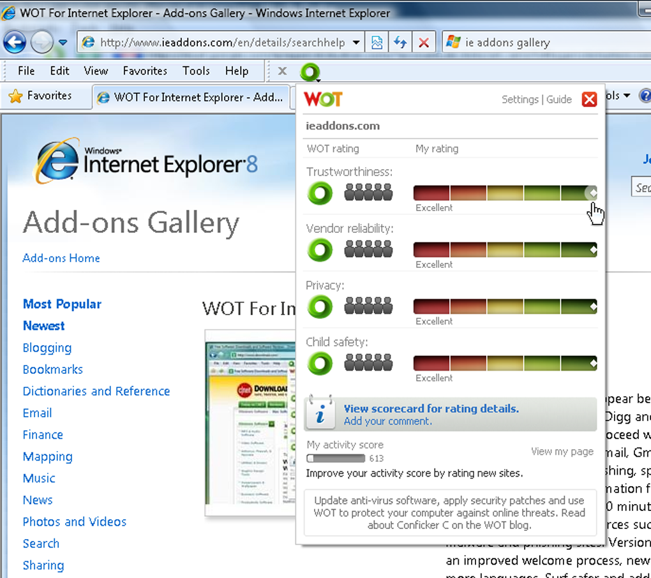Open the Blogging category

[x=47, y=348]
